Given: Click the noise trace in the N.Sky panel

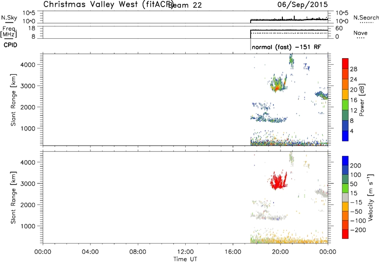Looking at the screenshot, I should click(x=289, y=19).
